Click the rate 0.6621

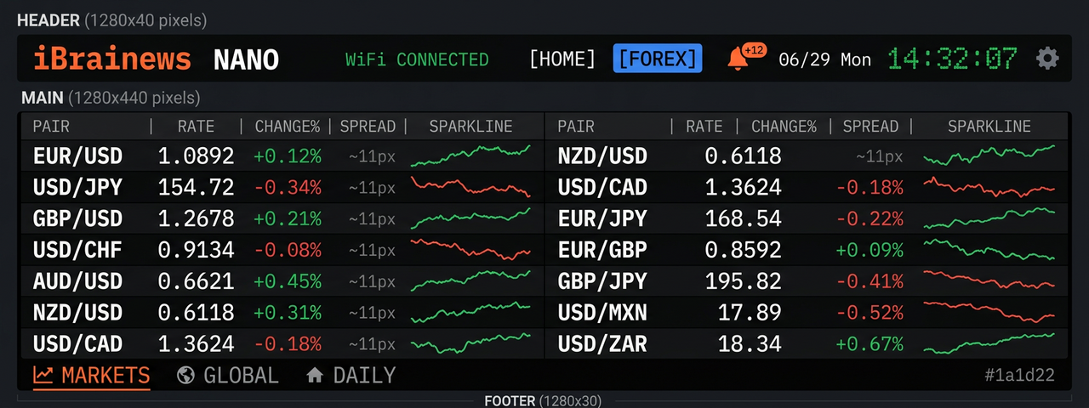pyautogui.click(x=196, y=281)
